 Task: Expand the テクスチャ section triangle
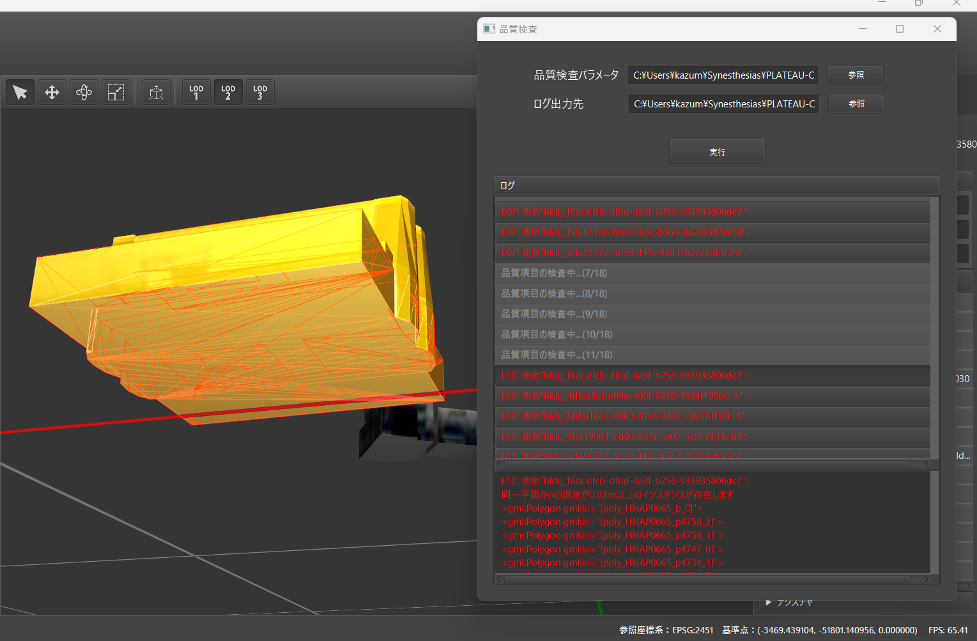tap(769, 603)
